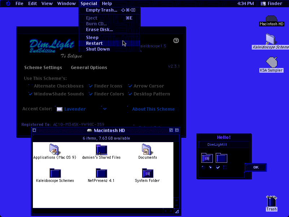Choose Shut Down from the Special menu
This screenshot has width=289, height=217.
pyautogui.click(x=109, y=49)
